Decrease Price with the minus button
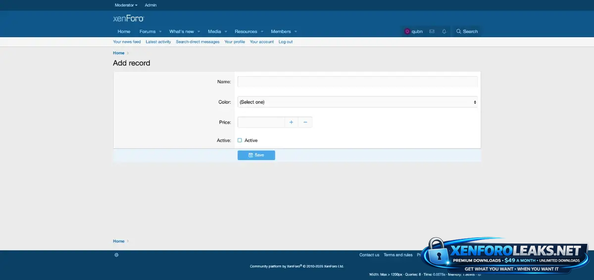This screenshot has width=594, height=280. (305, 122)
